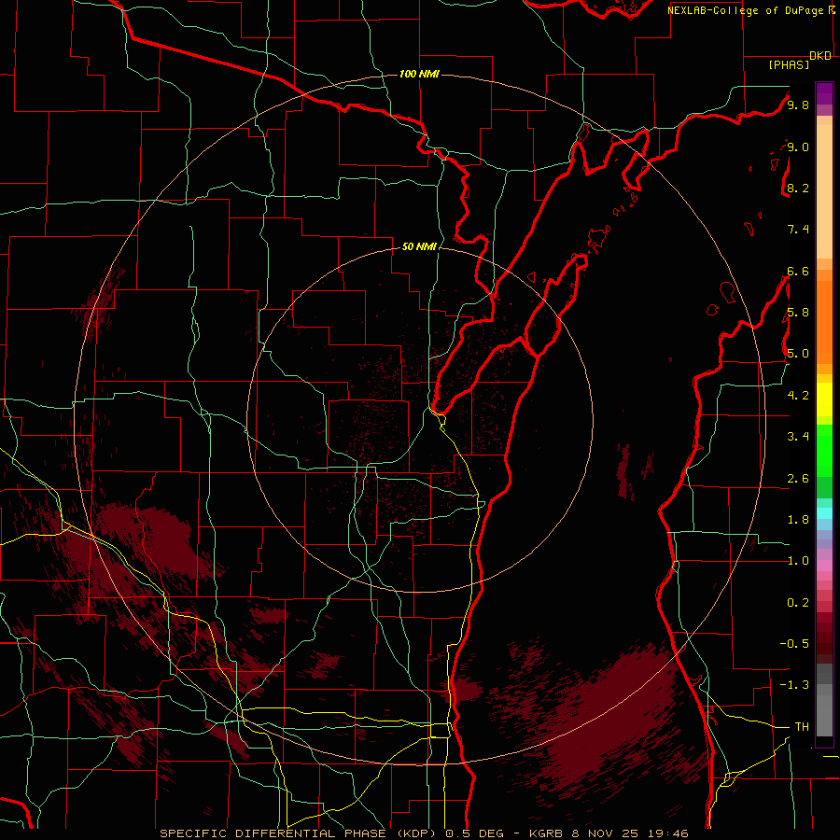Click the 3.4 value on the color scale
Image resolution: width=840 pixels, height=840 pixels.
[798, 437]
